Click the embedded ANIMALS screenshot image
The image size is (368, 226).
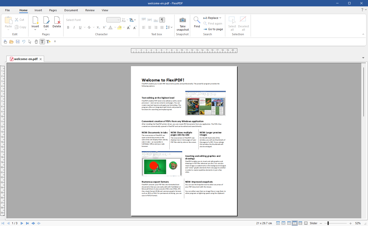click(206, 103)
